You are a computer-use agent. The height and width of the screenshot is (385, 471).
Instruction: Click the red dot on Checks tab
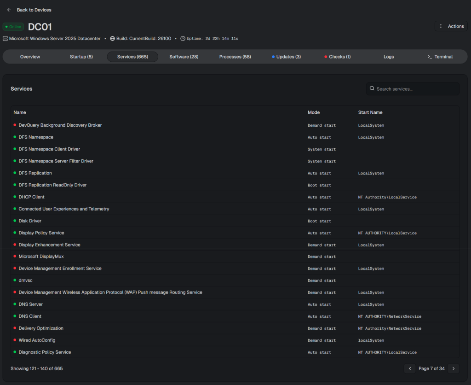point(326,57)
